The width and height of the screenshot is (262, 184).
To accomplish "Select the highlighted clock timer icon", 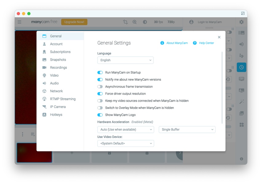I will 241,67.
